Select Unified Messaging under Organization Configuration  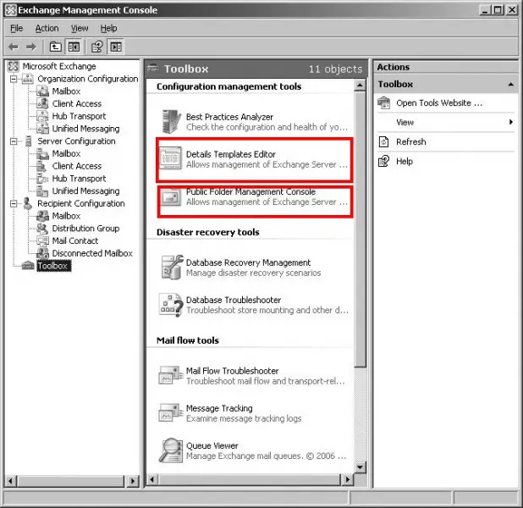pos(85,129)
